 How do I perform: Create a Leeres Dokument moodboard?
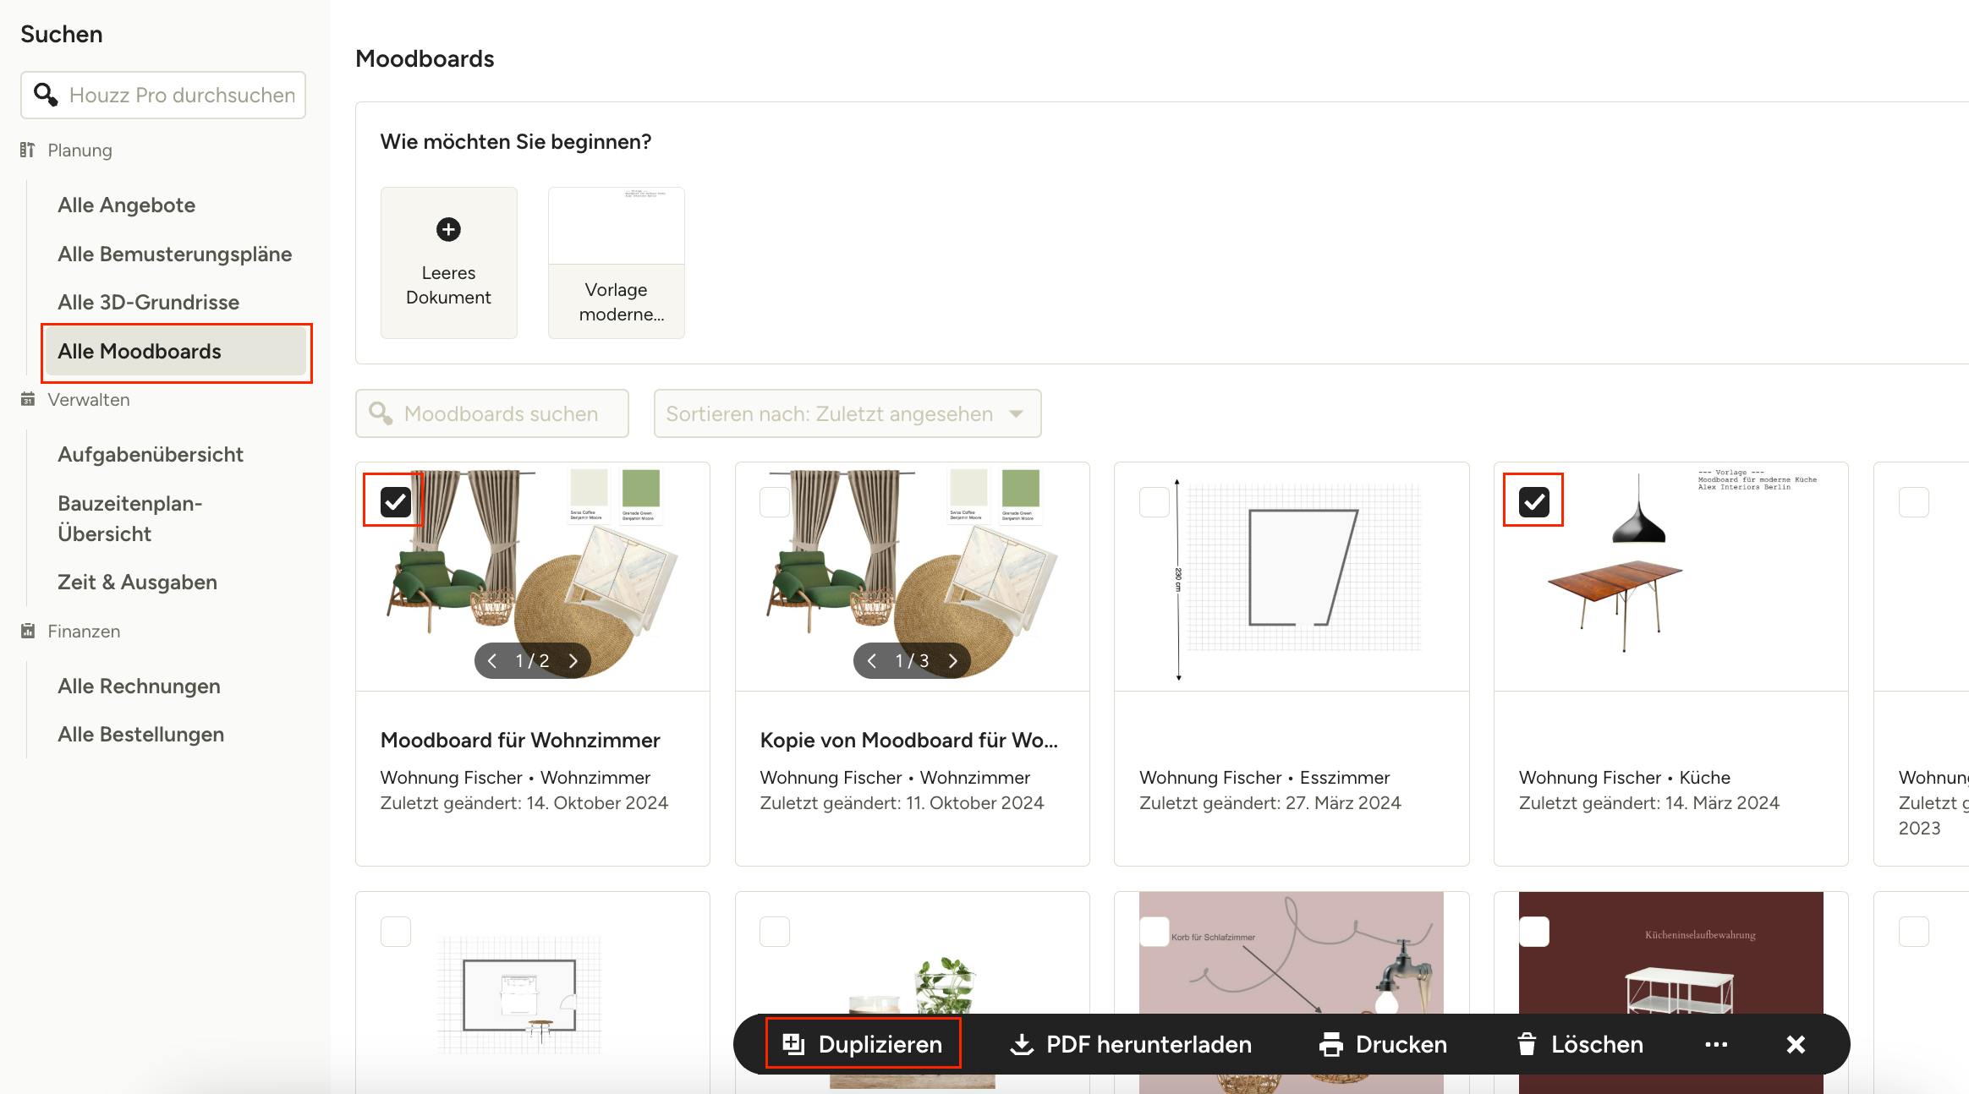[448, 263]
